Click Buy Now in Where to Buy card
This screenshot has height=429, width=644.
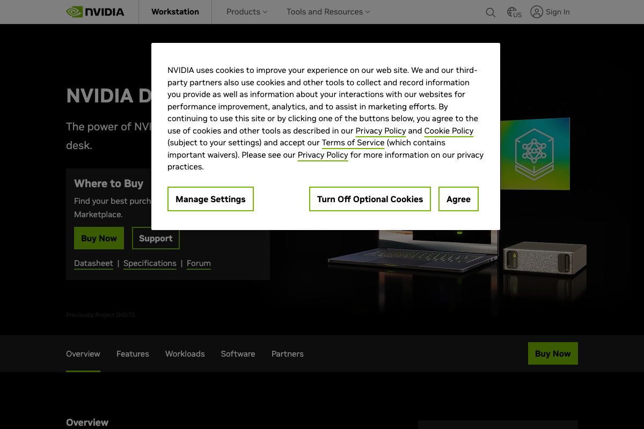click(99, 238)
